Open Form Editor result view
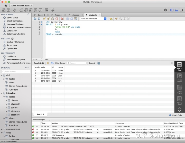Image resolution: width=185 pixels, height=143 pixels. (x=179, y=78)
